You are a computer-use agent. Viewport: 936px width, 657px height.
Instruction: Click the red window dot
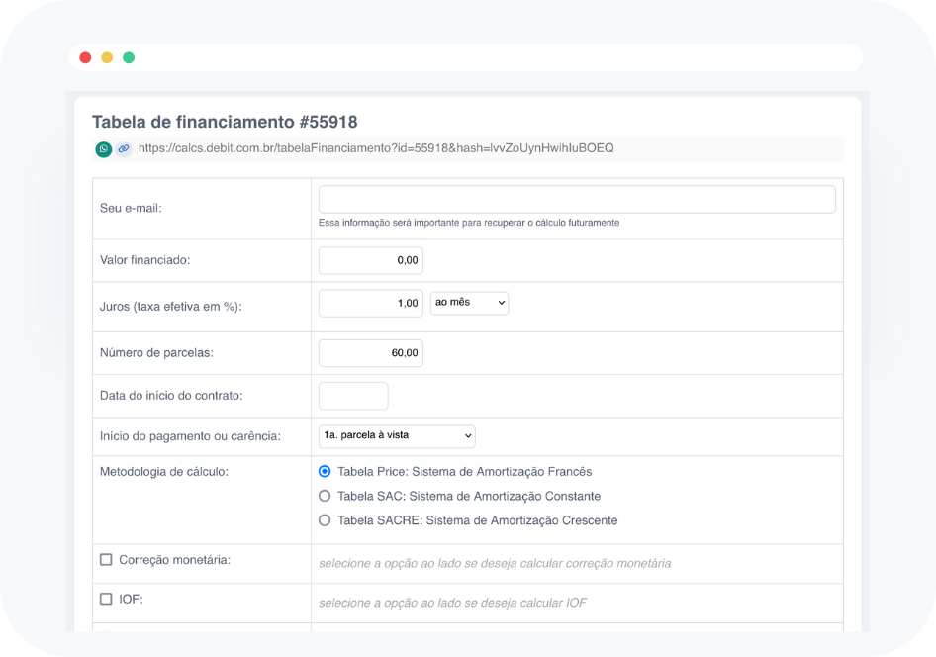coord(85,57)
